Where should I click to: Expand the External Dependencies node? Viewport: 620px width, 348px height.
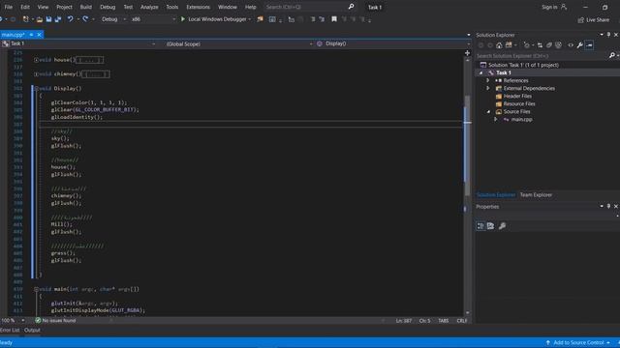tap(488, 88)
